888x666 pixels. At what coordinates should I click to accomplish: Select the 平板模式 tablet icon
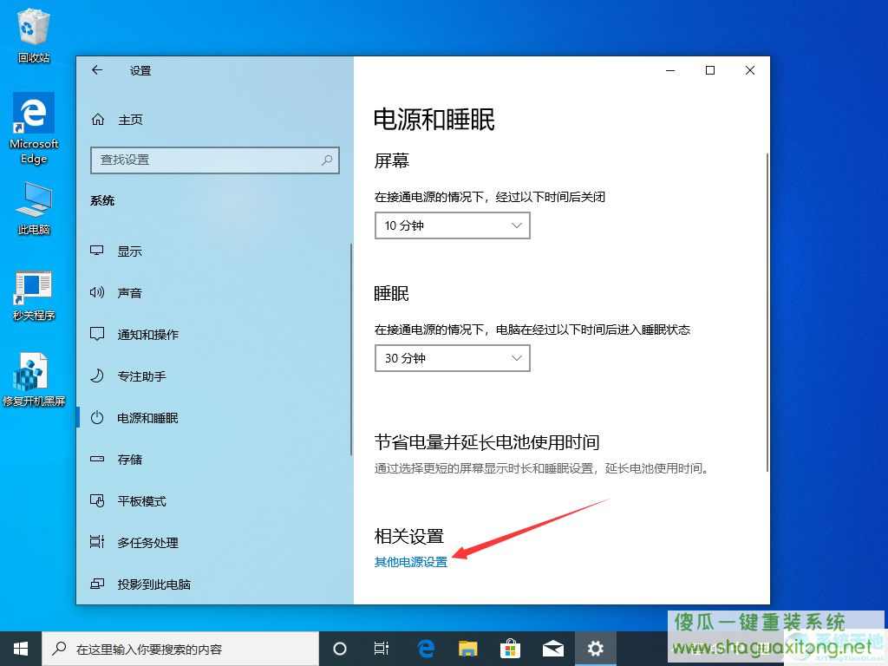coord(97,500)
